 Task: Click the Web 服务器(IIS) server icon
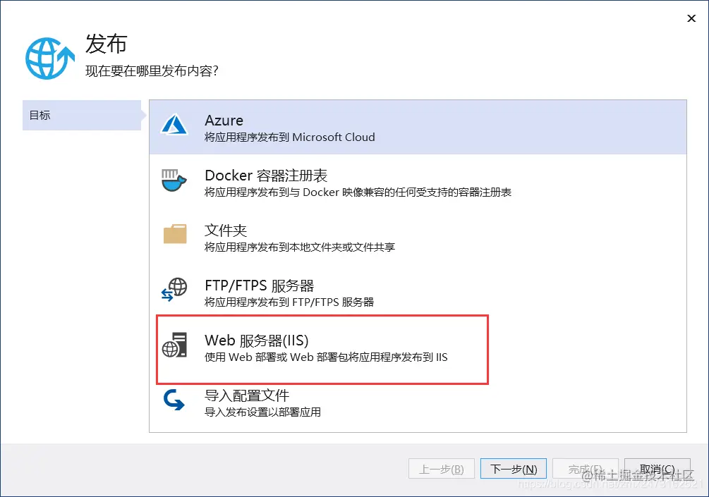pos(174,346)
